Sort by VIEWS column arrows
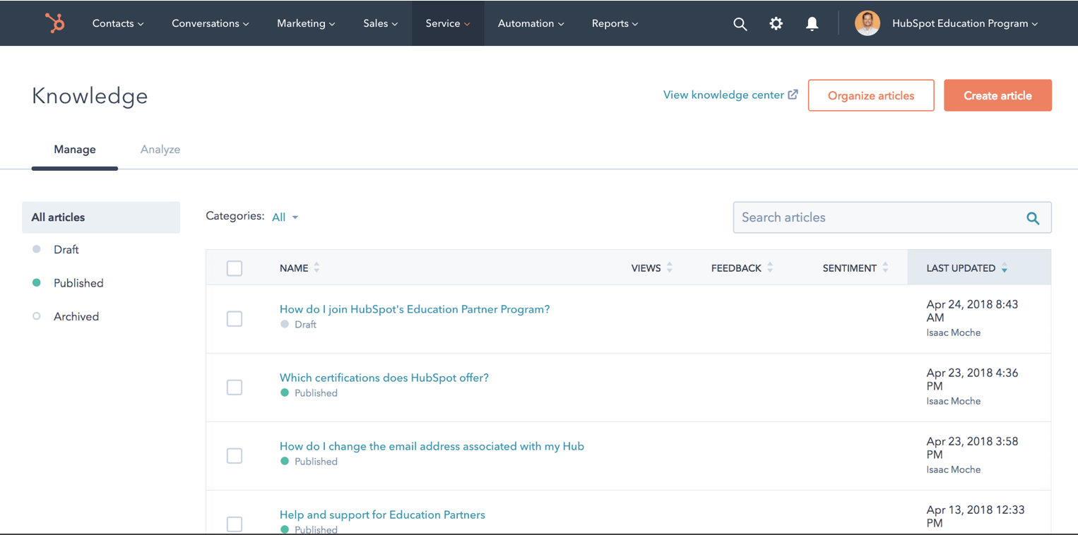 670,267
